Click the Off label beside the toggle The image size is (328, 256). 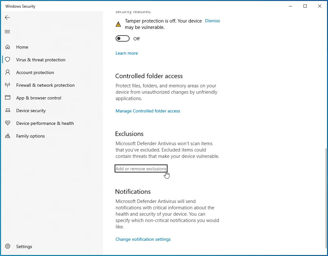tap(136, 39)
